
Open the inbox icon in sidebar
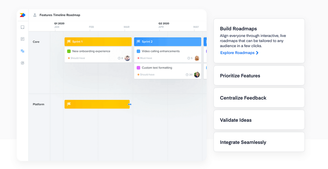pos(22,27)
